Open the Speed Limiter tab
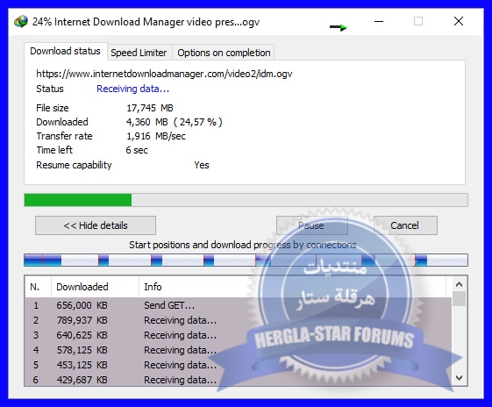492x407 pixels. tap(139, 53)
